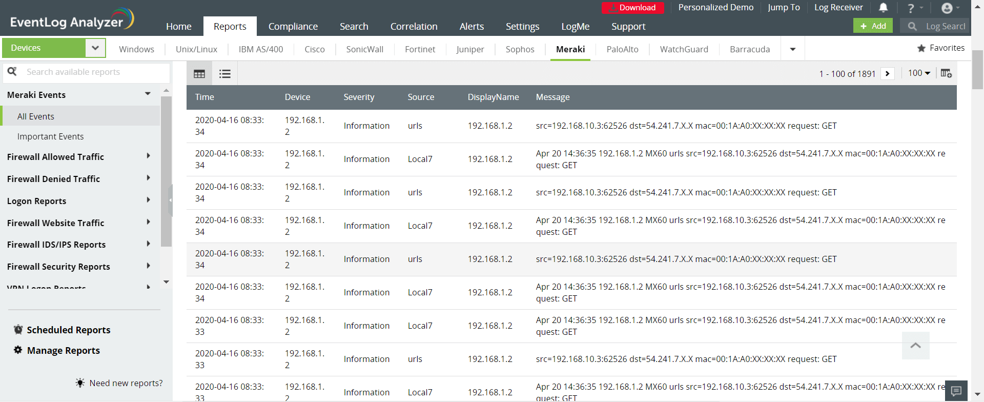Click the Message column header

tap(553, 97)
